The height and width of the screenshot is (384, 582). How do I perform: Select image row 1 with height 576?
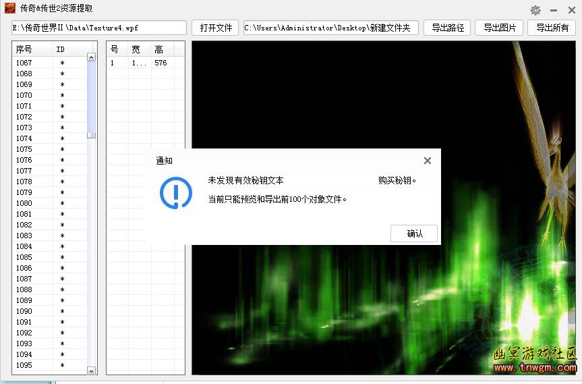(x=146, y=63)
